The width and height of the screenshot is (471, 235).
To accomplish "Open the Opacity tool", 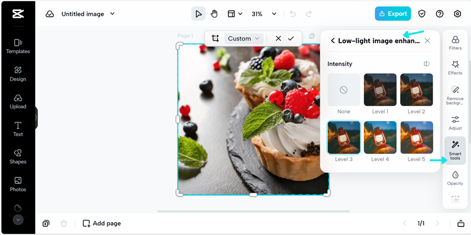I will click(x=455, y=178).
